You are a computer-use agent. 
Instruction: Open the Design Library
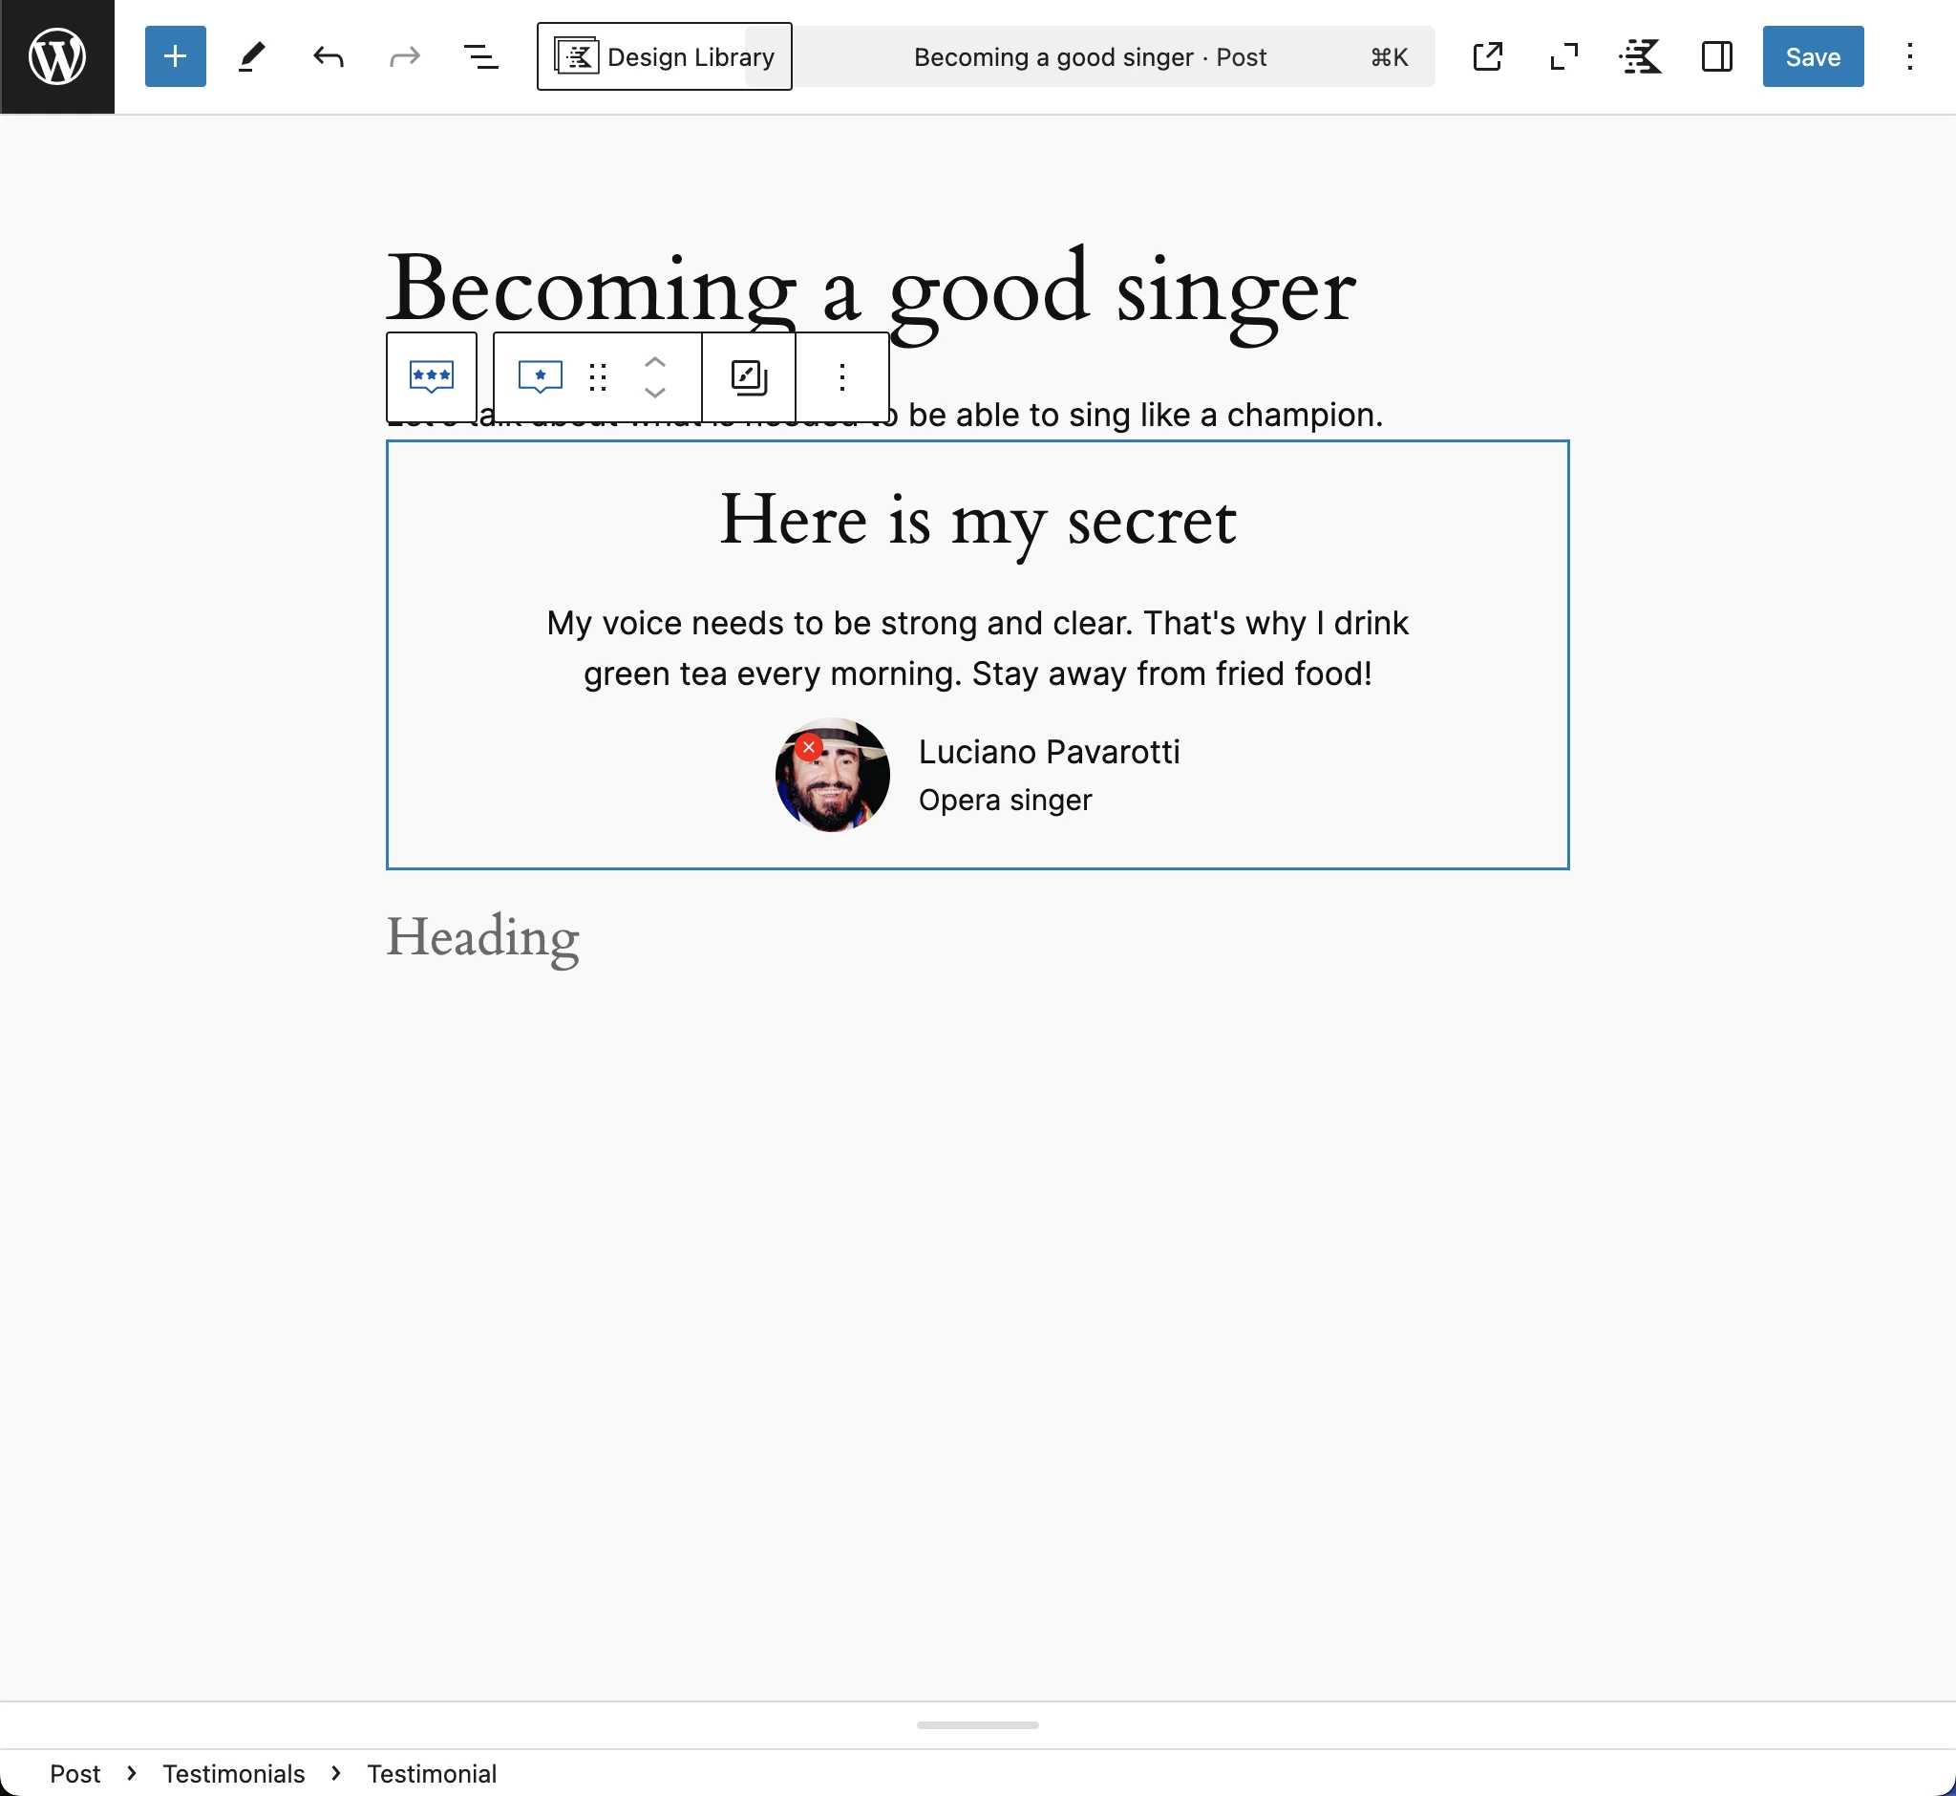pyautogui.click(x=664, y=56)
